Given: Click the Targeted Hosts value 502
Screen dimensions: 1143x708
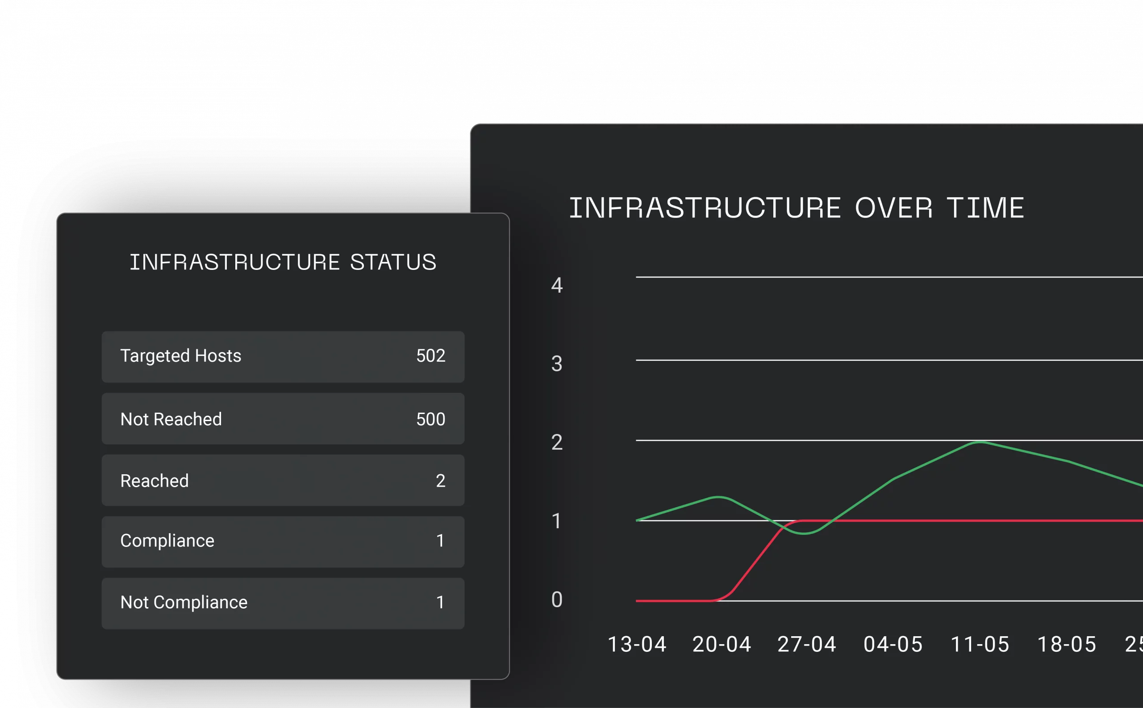Looking at the screenshot, I should click(431, 356).
